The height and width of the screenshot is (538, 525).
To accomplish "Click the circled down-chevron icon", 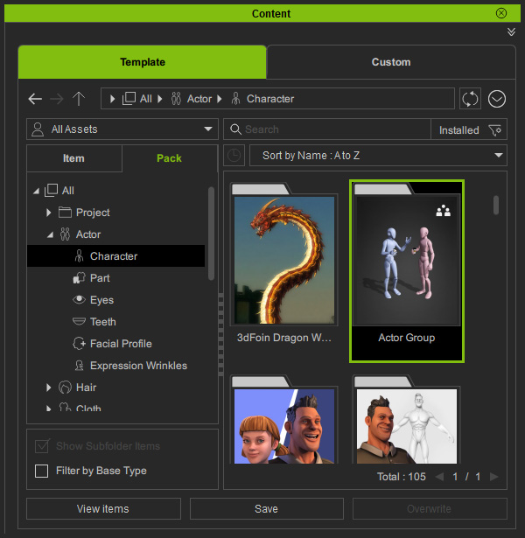I will [x=497, y=99].
